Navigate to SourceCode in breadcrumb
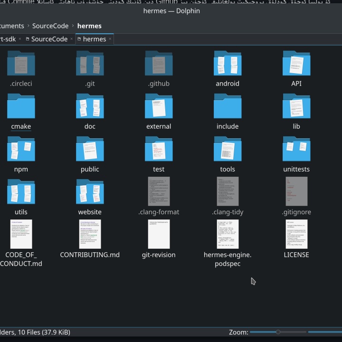This screenshot has width=342, height=342. pos(50,26)
